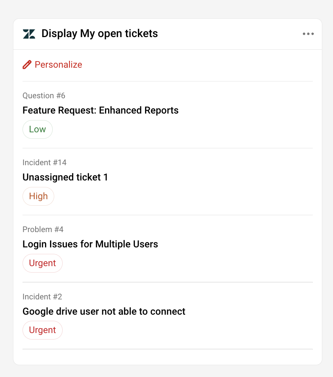The width and height of the screenshot is (333, 377).
Task: Select the Incident #14 label
Action: [x=44, y=162]
